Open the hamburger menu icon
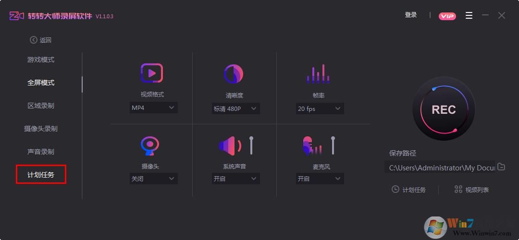 click(469, 15)
